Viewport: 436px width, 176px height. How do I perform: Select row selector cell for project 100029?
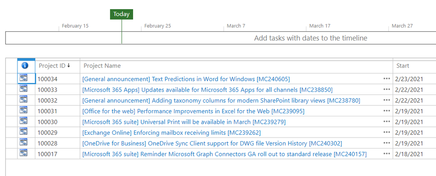click(x=11, y=132)
